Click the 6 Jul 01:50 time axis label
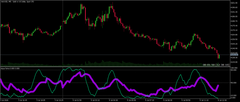240x102 pixels. [x=77, y=100]
